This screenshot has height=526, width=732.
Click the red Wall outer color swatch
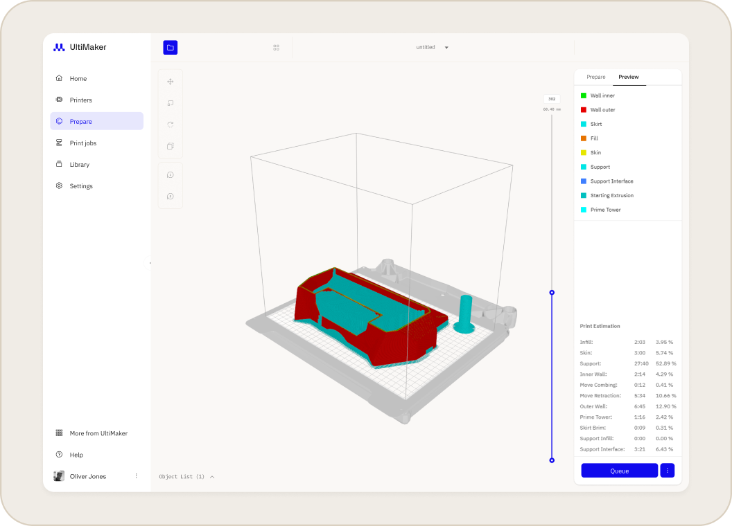[x=584, y=110]
